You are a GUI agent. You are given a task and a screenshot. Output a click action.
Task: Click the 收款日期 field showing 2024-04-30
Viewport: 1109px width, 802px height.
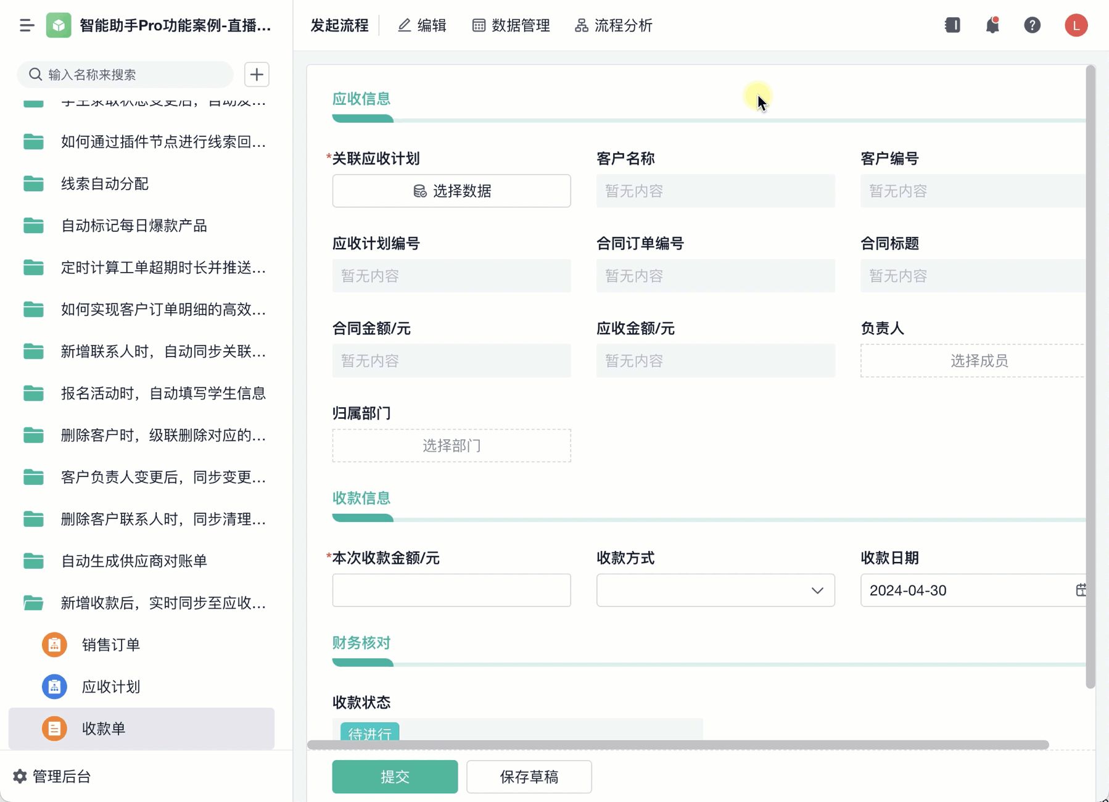(973, 590)
